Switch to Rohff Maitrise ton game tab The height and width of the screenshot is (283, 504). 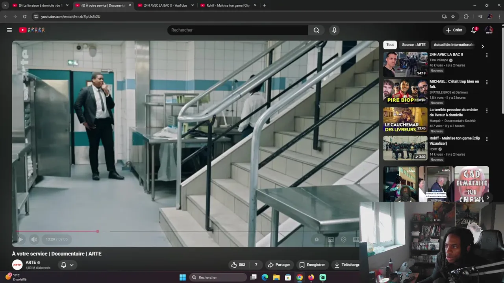pos(228,6)
